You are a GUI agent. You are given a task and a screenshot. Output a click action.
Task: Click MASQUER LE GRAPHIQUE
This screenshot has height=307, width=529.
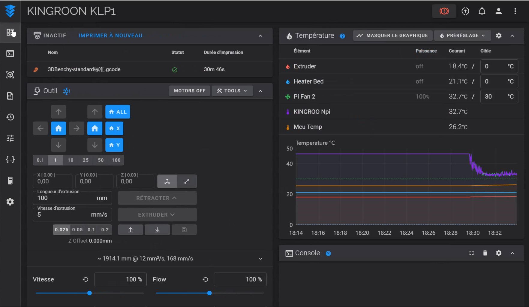point(393,35)
